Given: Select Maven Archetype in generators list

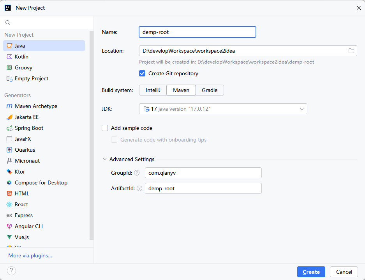Looking at the screenshot, I should (36, 106).
